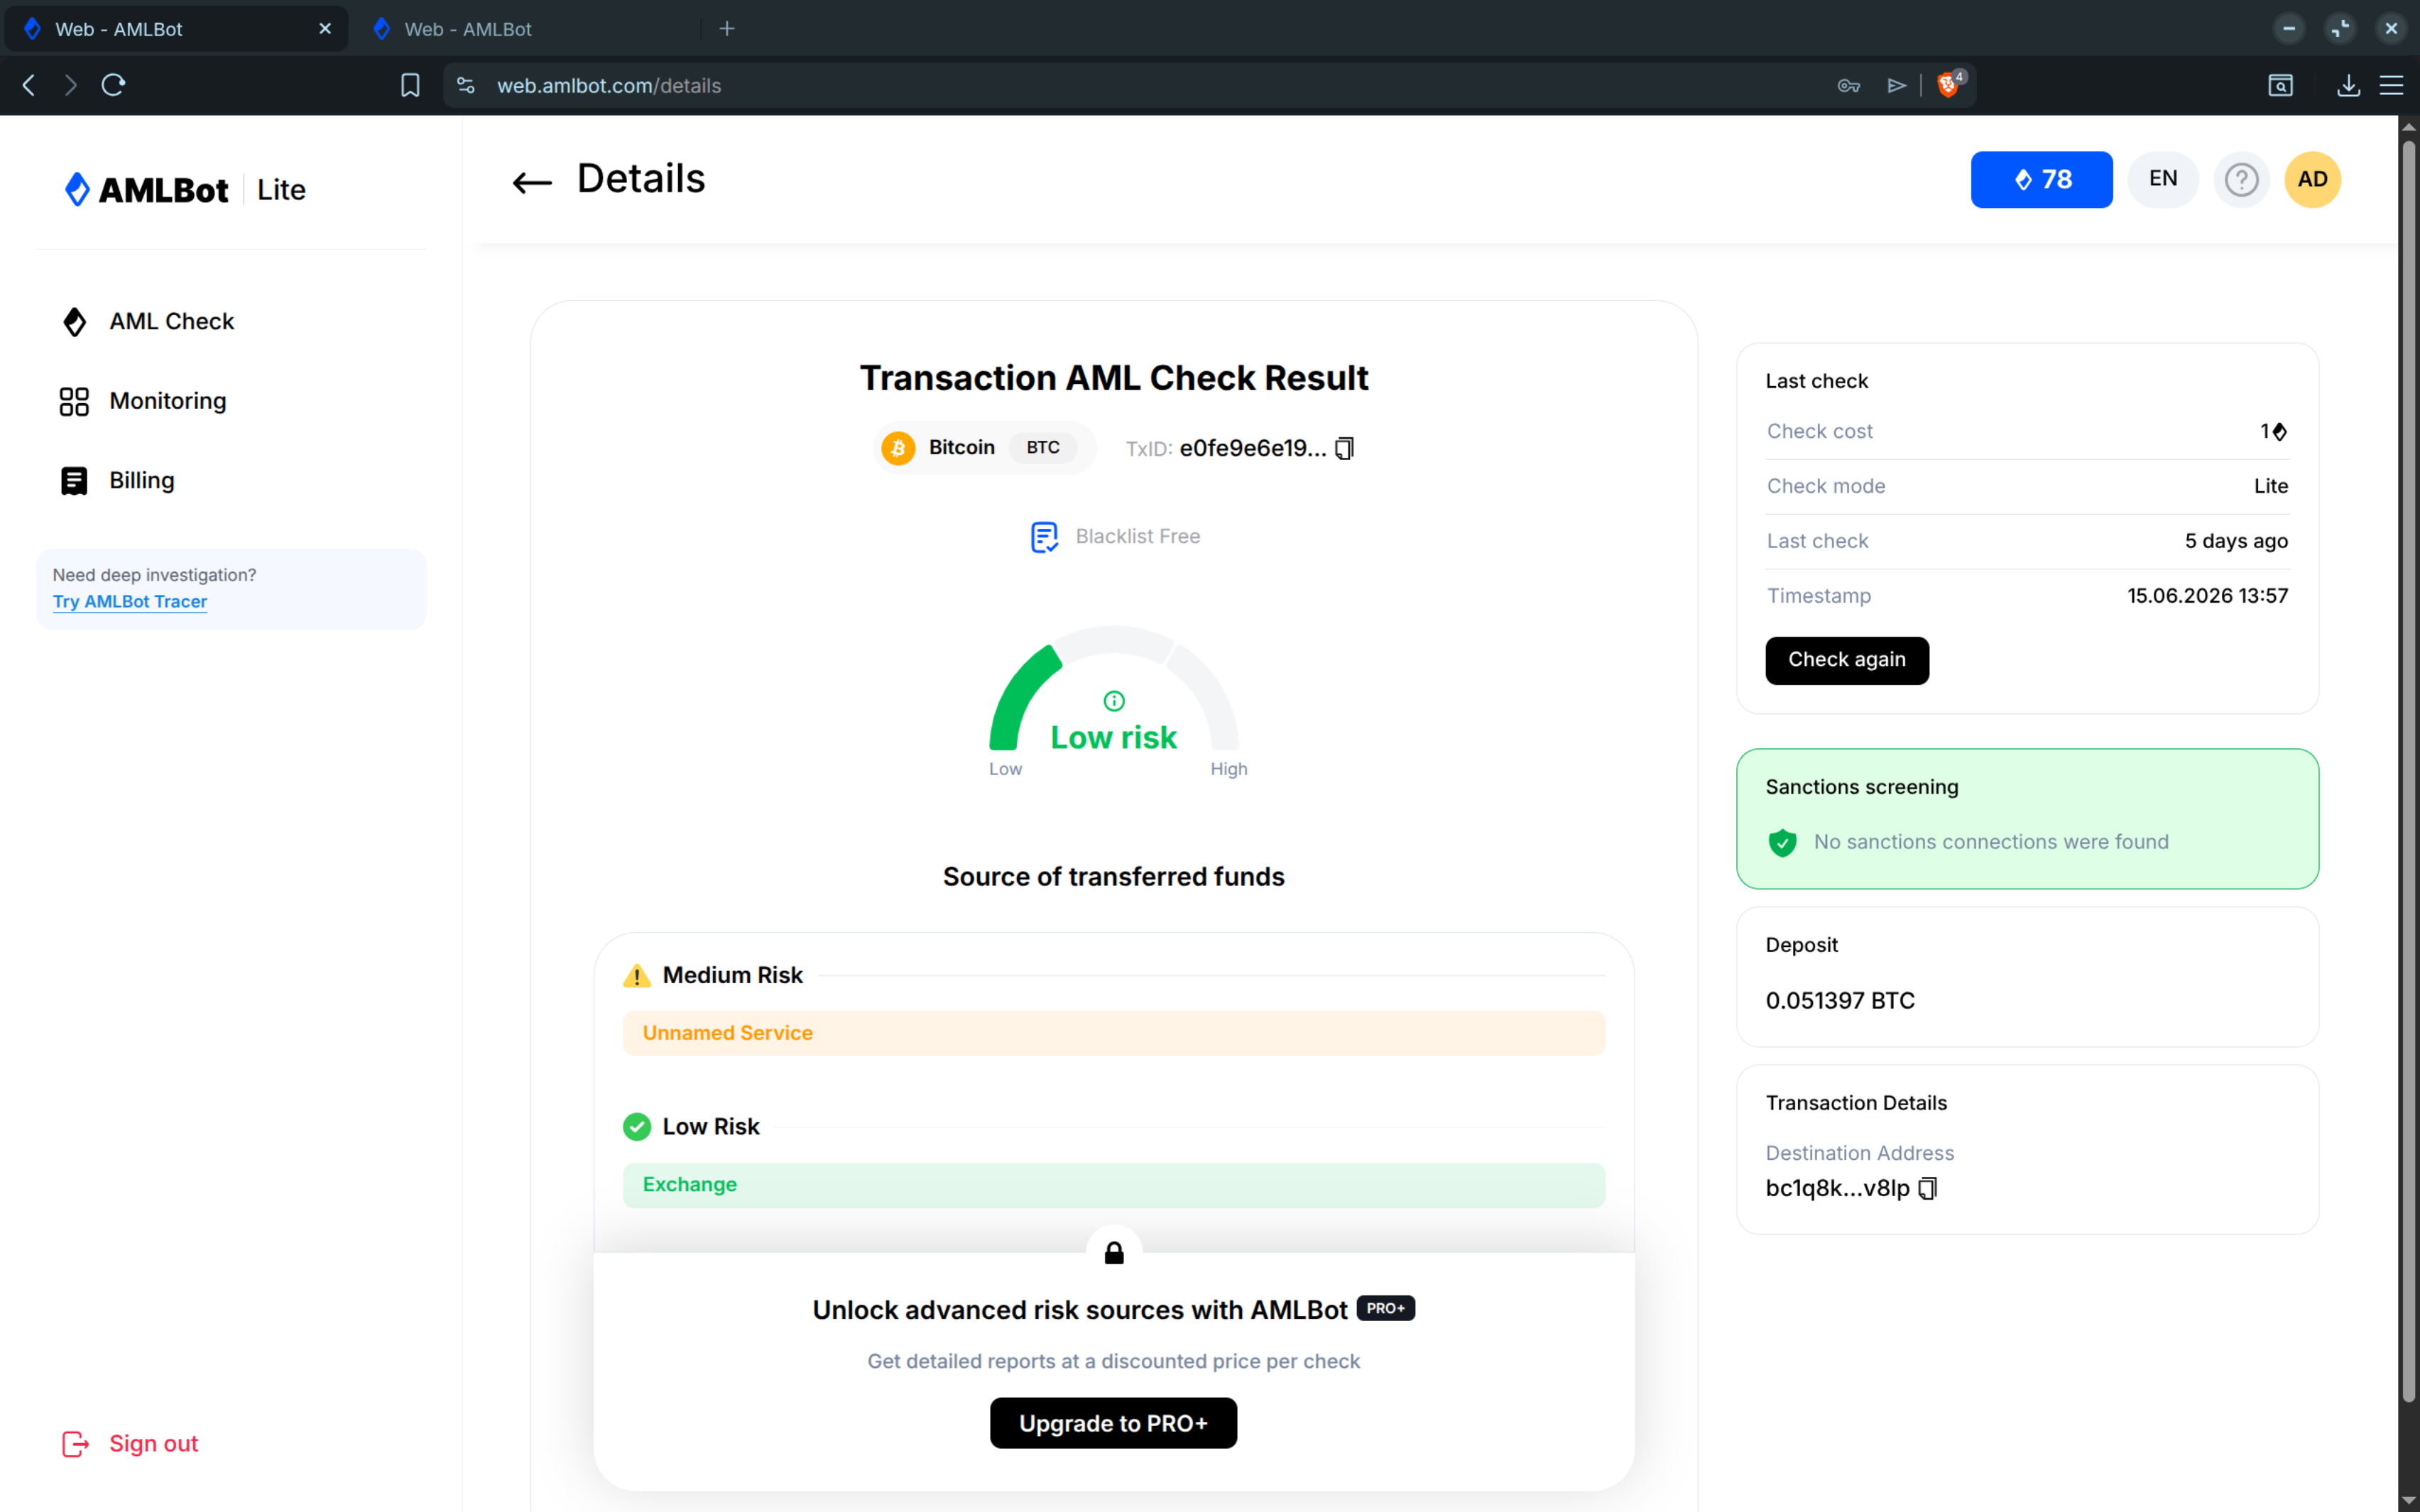Click the Exchange low risk bar

[1113, 1185]
